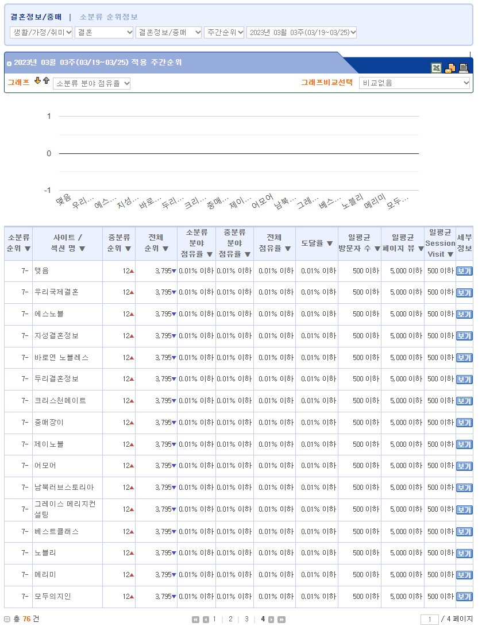Expand the 그래프비교선택 비교없음 dropdown

[414, 83]
